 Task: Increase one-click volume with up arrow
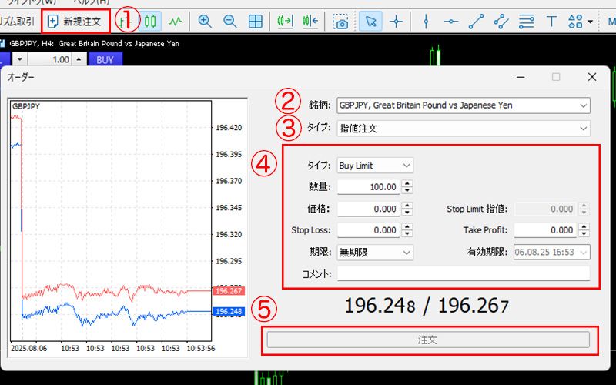pyautogui.click(x=79, y=60)
